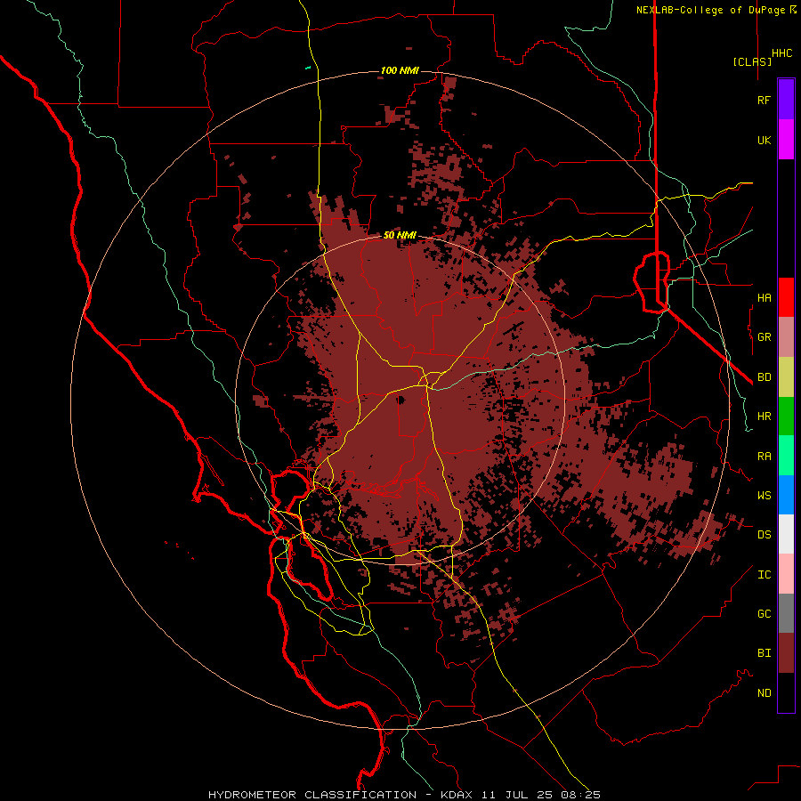Click the 'HHC' product code text
This screenshot has width=801, height=801.
tap(781, 53)
